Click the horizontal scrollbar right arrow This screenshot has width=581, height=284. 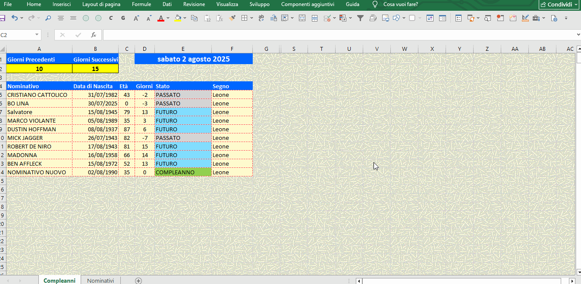tap(572, 281)
